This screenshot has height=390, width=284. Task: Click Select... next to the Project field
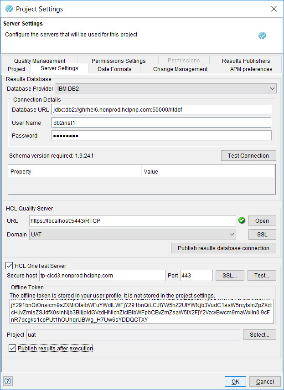point(259,334)
